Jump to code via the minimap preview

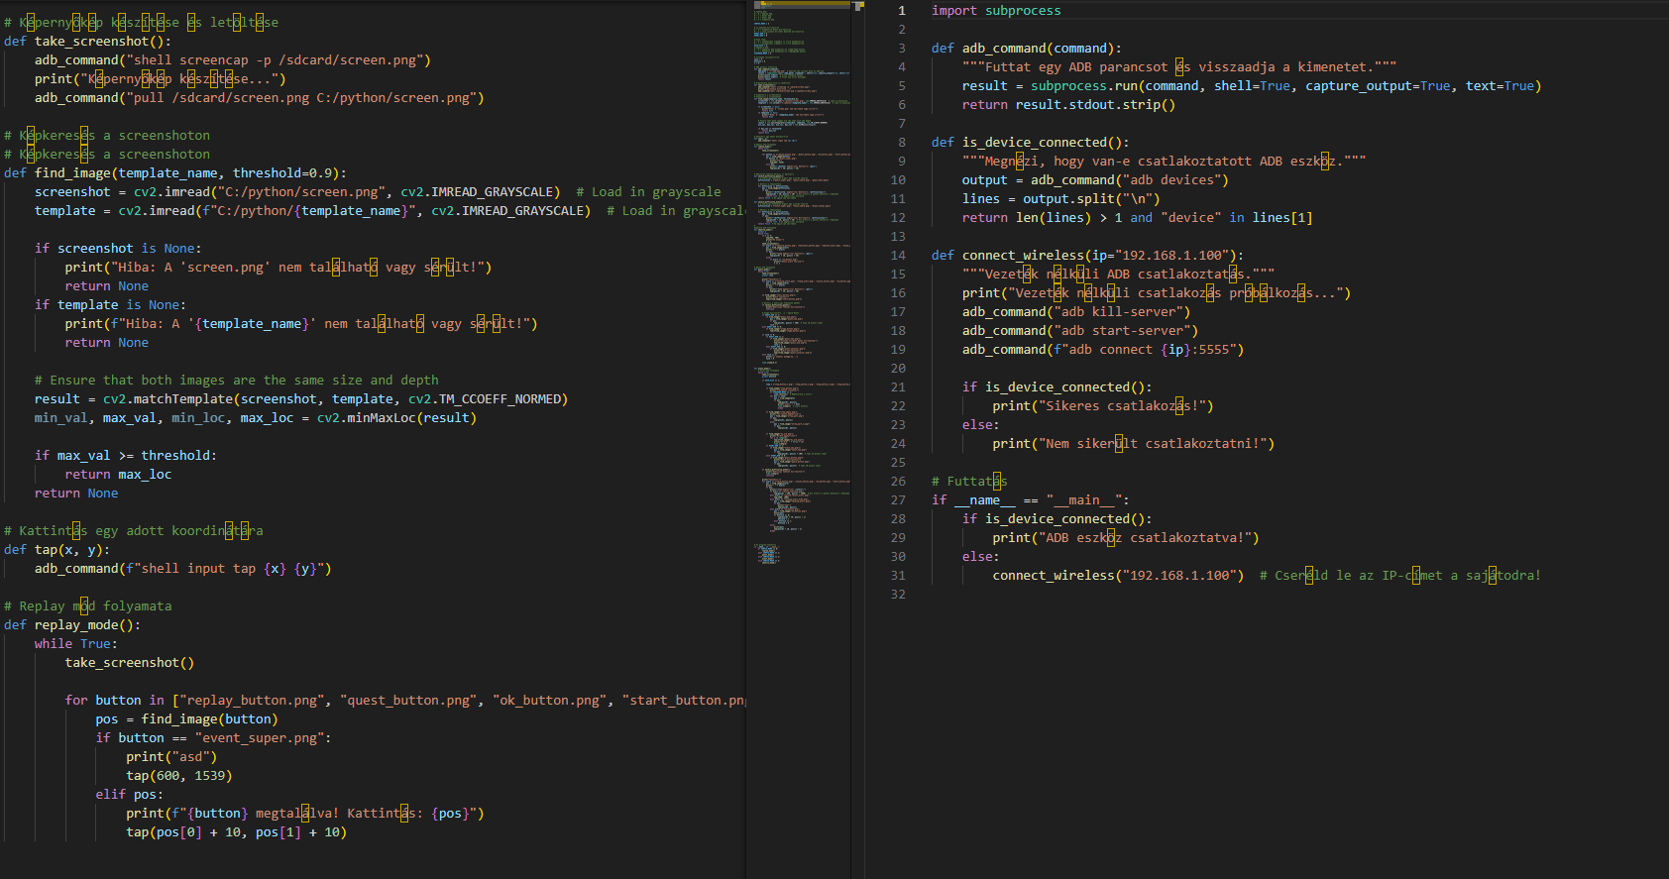pos(799,297)
